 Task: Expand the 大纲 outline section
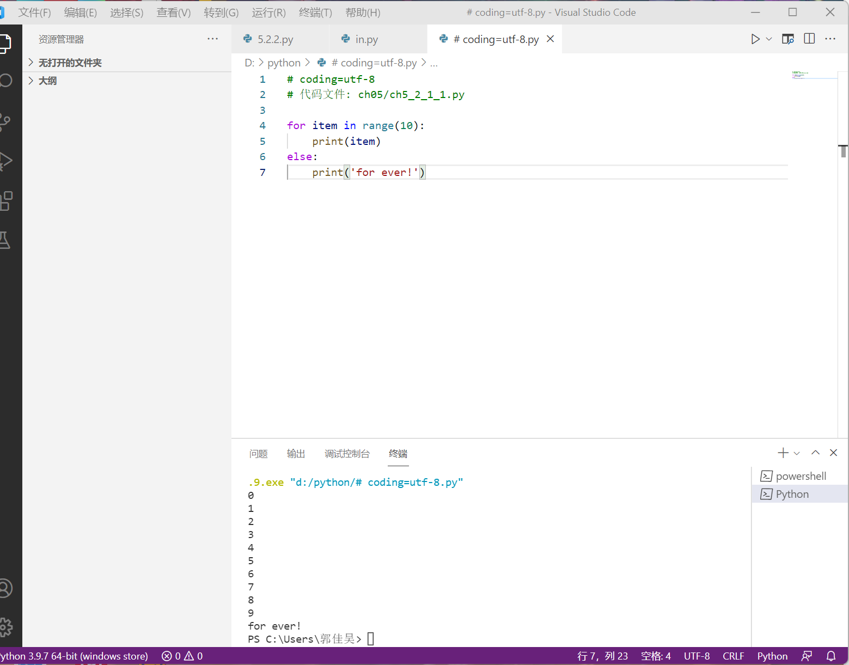(127, 81)
